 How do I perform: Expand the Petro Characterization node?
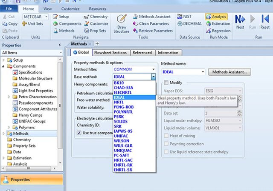pos(9,97)
